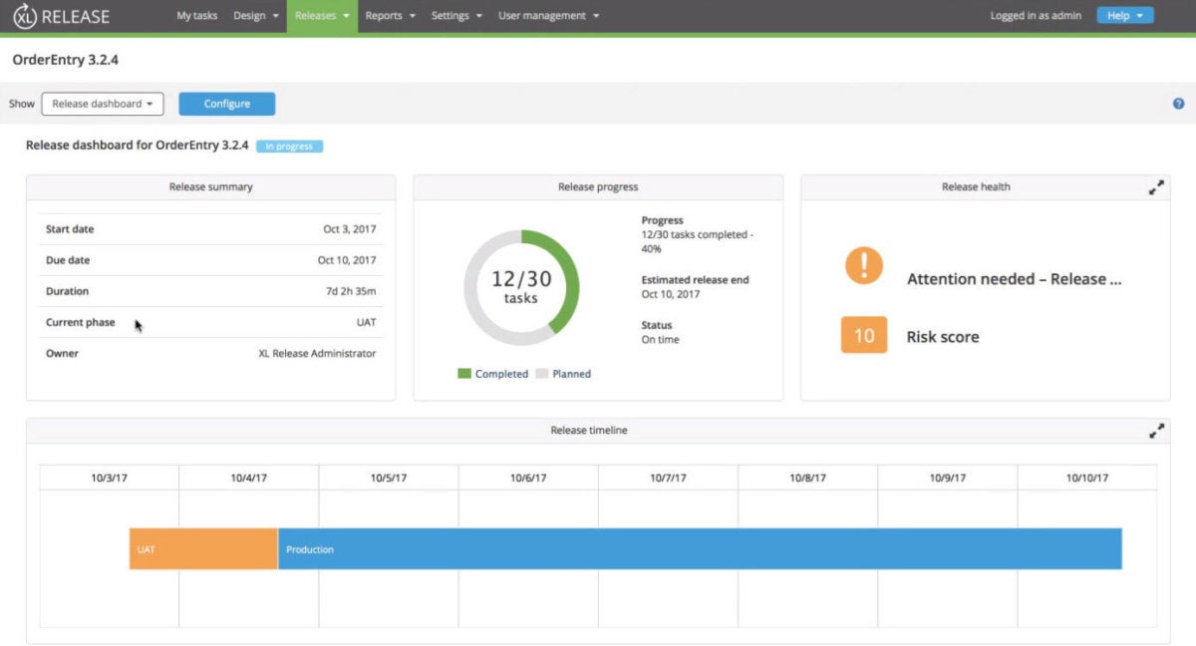
Task: Click the Release summary tile header
Action: (211, 186)
